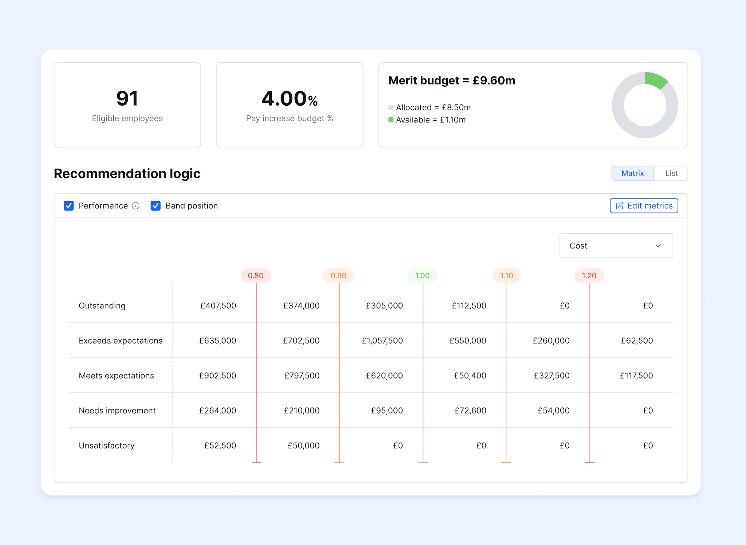The image size is (746, 545).
Task: Click the green Available legend marker
Action: [392, 120]
